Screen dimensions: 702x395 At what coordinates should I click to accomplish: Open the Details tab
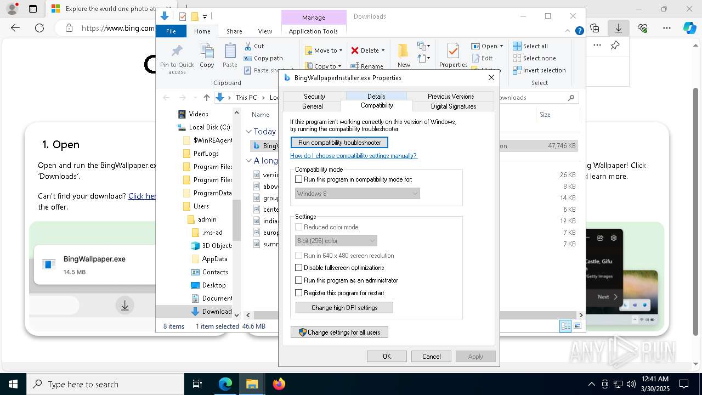(376, 97)
